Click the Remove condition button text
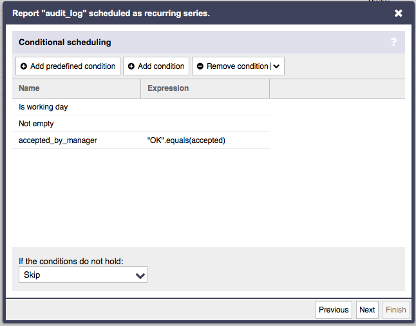 coord(238,66)
